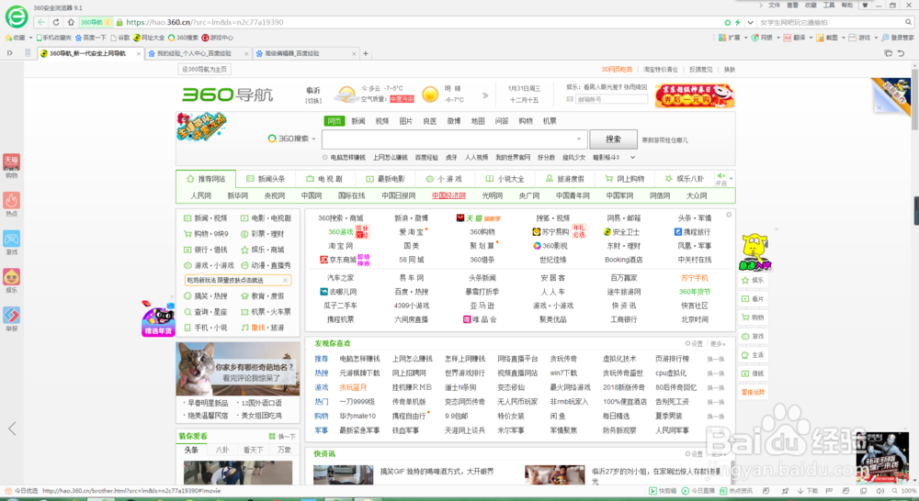Open the 反馈意见 link

pos(700,69)
